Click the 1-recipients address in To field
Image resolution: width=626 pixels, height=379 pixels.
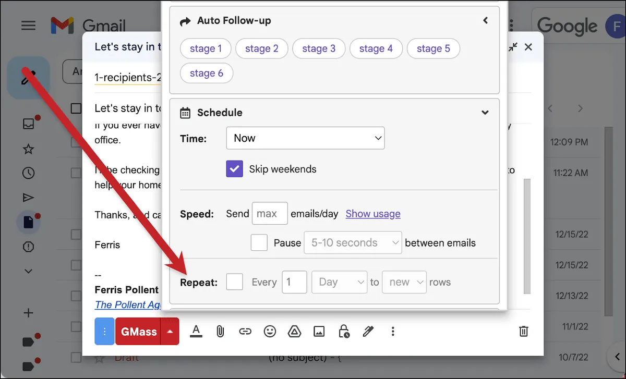point(127,78)
